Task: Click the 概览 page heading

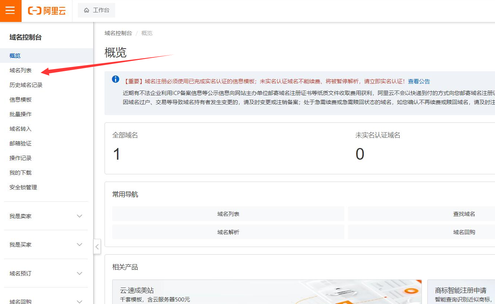Action: click(x=116, y=53)
